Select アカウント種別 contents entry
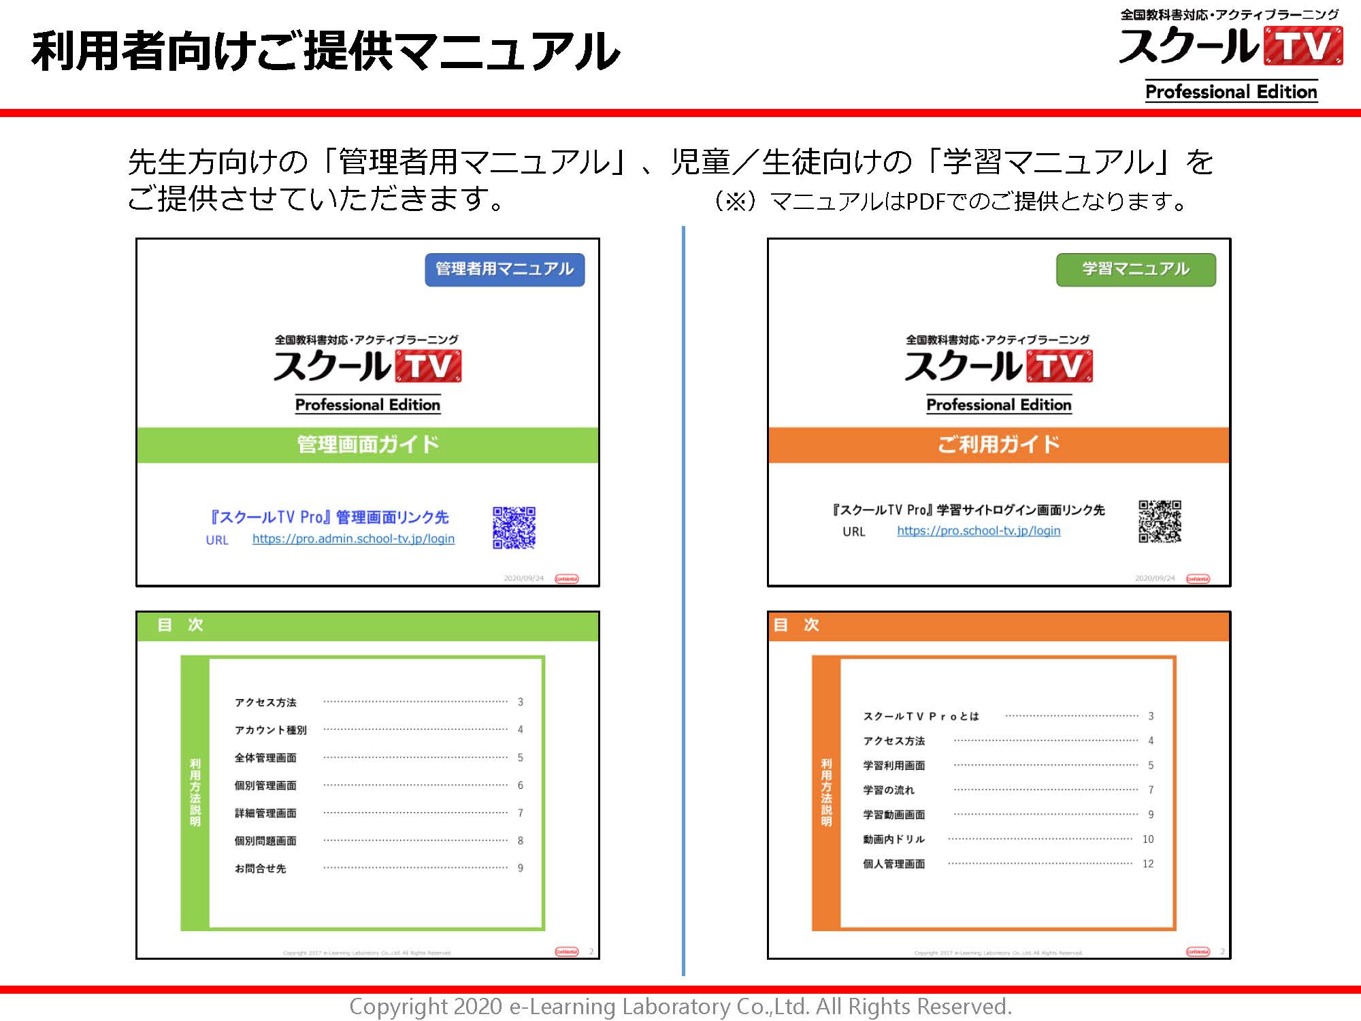This screenshot has height=1021, width=1361. (x=270, y=730)
